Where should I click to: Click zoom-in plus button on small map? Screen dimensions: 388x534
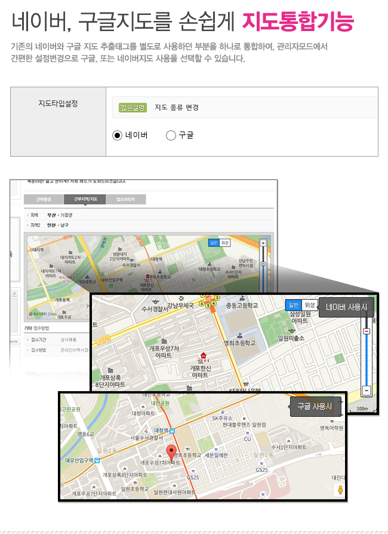[x=263, y=243]
